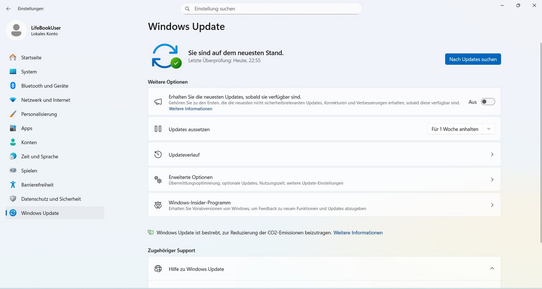Expand Erweiterte Optionen with its chevron
The image size is (542, 289).
[492, 180]
